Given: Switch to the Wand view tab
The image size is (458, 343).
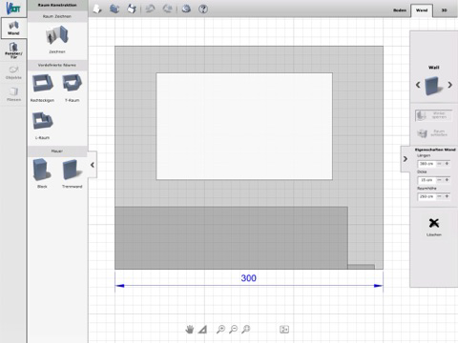Looking at the screenshot, I should 422,10.
